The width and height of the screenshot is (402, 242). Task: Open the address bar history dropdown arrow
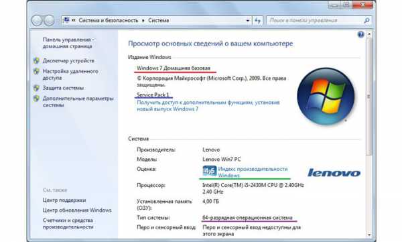coord(248,21)
